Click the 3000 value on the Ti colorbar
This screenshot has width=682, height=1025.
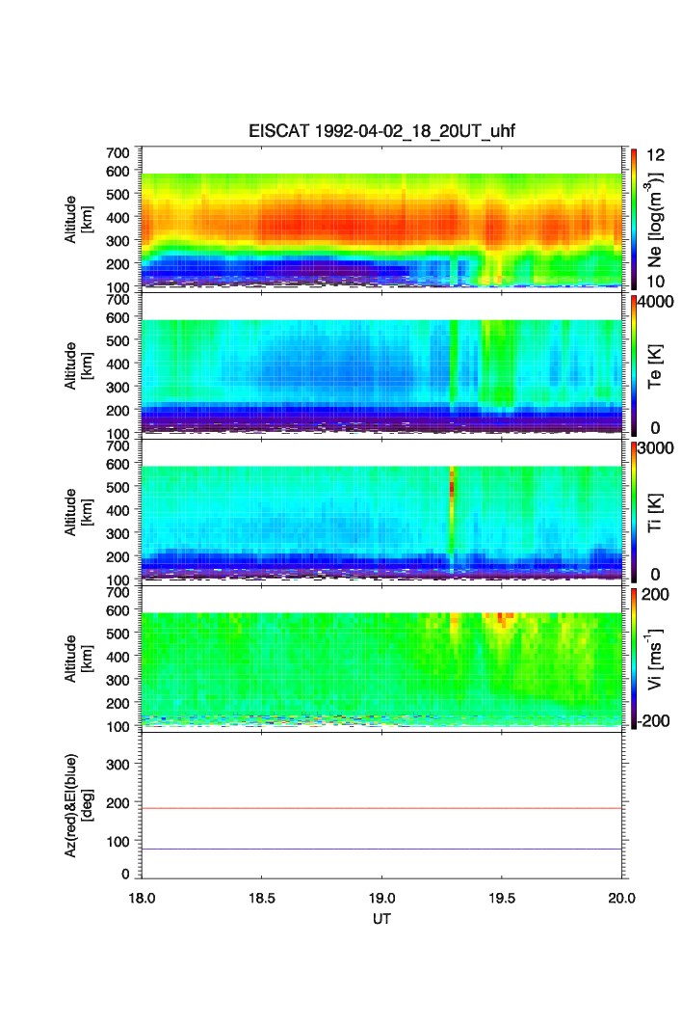655,447
